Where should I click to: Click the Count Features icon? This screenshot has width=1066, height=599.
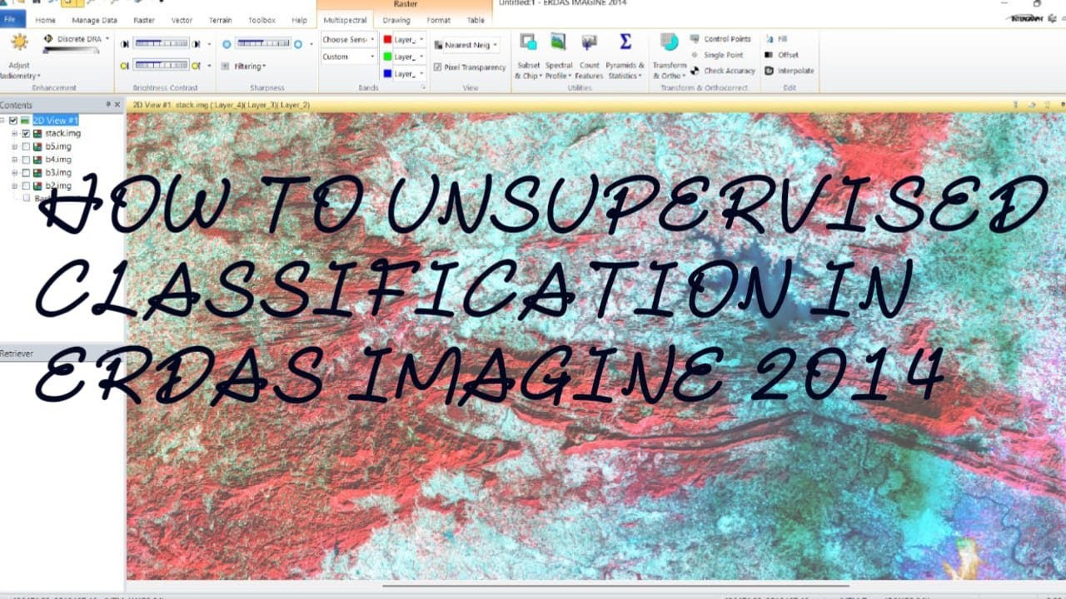tap(589, 42)
